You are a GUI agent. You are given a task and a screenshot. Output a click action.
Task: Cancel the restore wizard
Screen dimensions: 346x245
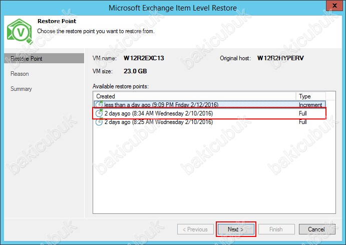click(x=317, y=229)
